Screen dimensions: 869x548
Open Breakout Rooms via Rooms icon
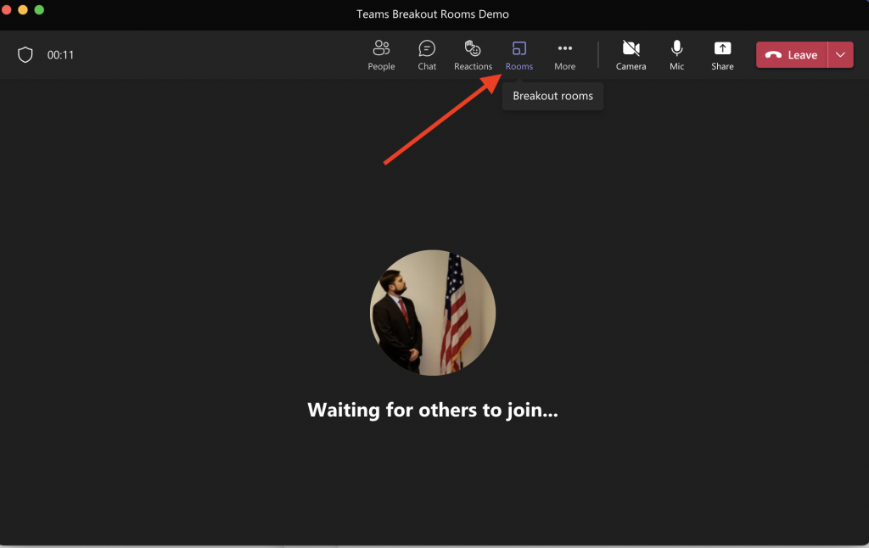(x=519, y=55)
